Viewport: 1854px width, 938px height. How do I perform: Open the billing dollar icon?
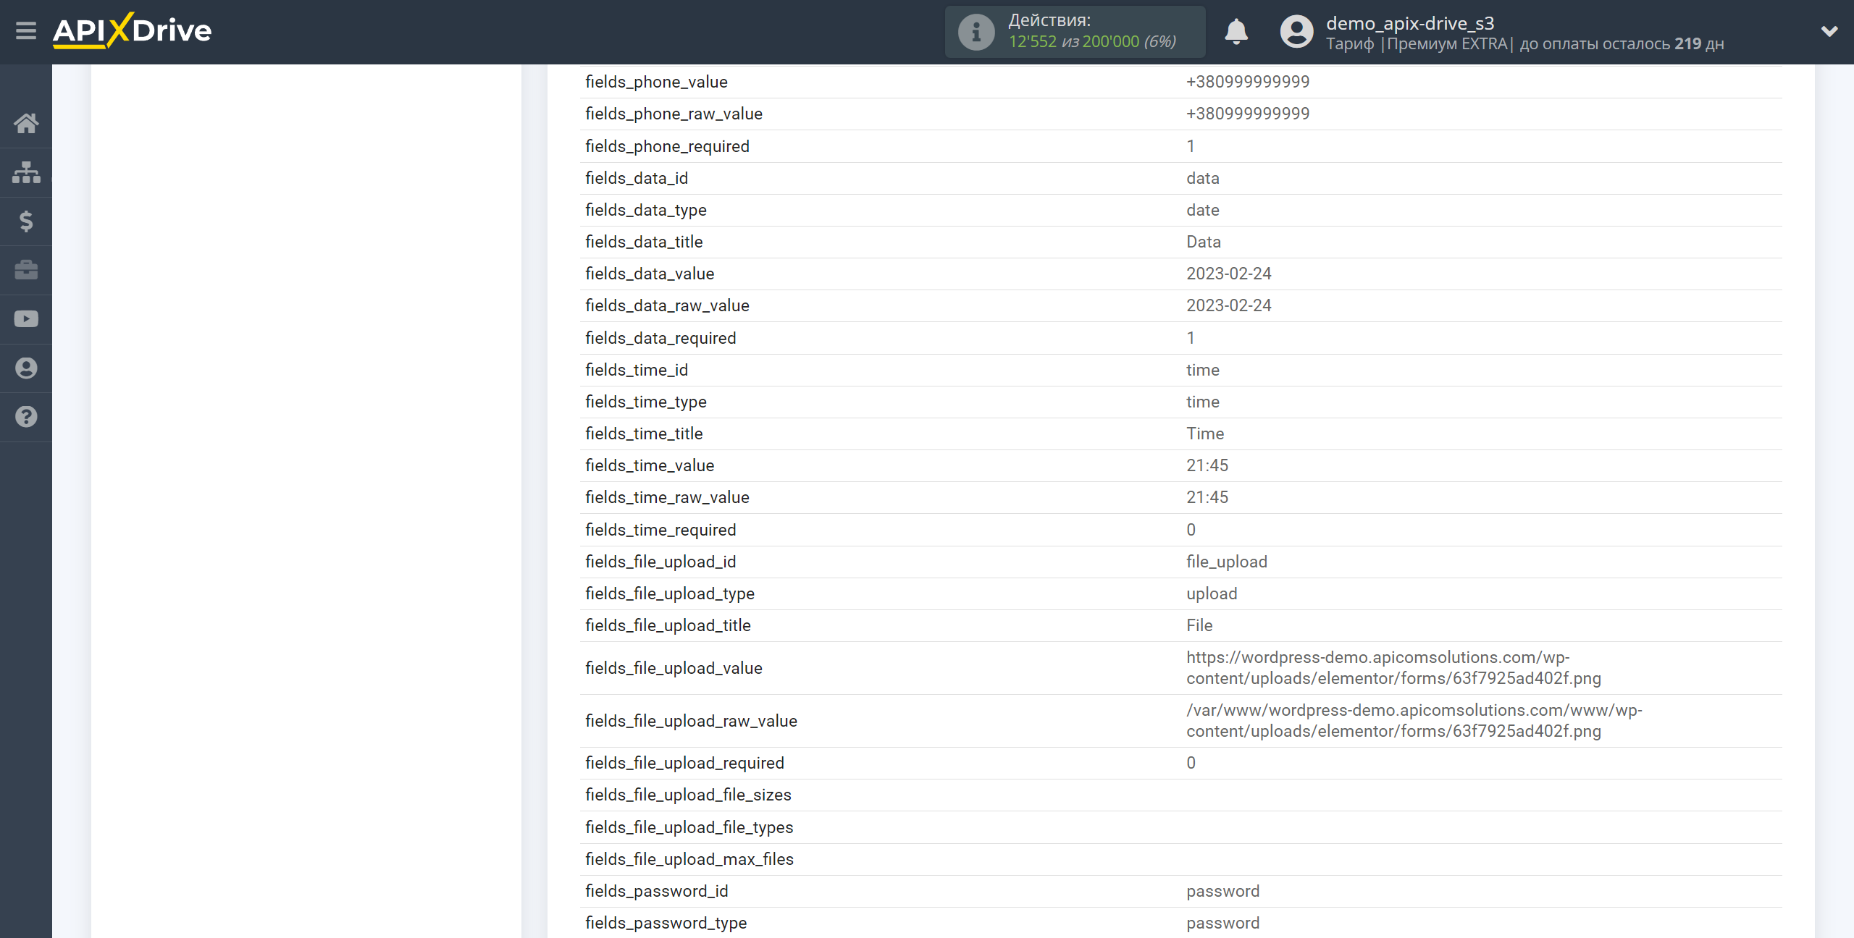26,221
